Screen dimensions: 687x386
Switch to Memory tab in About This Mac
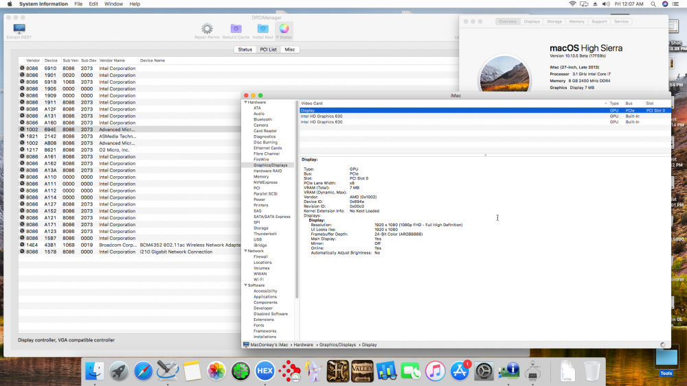coord(576,21)
